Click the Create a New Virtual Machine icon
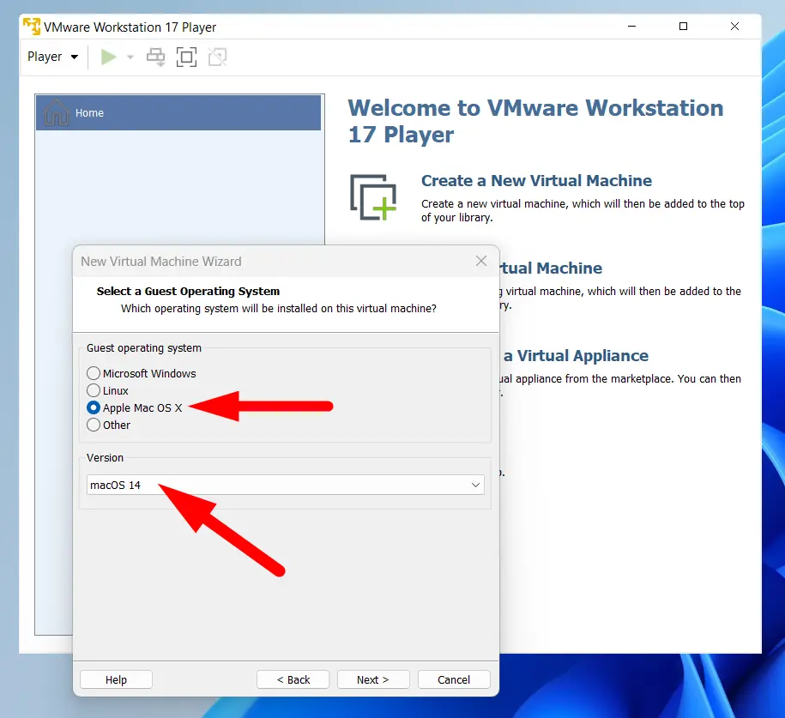Viewport: 785px width, 718px height. tap(373, 197)
